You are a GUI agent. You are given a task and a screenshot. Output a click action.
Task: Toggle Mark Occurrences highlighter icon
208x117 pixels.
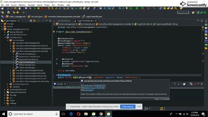[x=113, y=8]
